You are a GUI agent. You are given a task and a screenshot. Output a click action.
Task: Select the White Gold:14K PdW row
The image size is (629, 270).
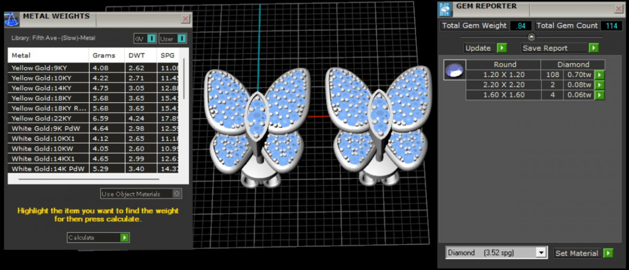click(93, 169)
